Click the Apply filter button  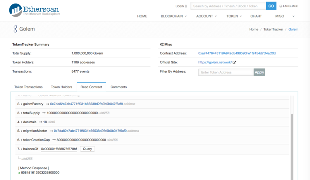click(259, 72)
